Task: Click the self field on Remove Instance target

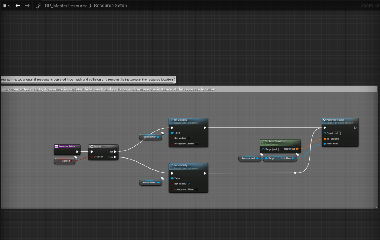Action: (x=337, y=133)
